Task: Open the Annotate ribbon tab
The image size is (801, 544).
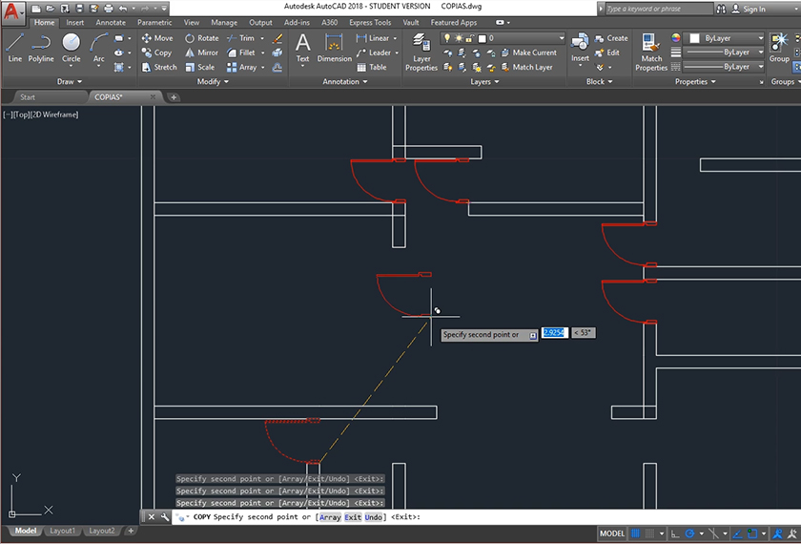Action: click(111, 22)
